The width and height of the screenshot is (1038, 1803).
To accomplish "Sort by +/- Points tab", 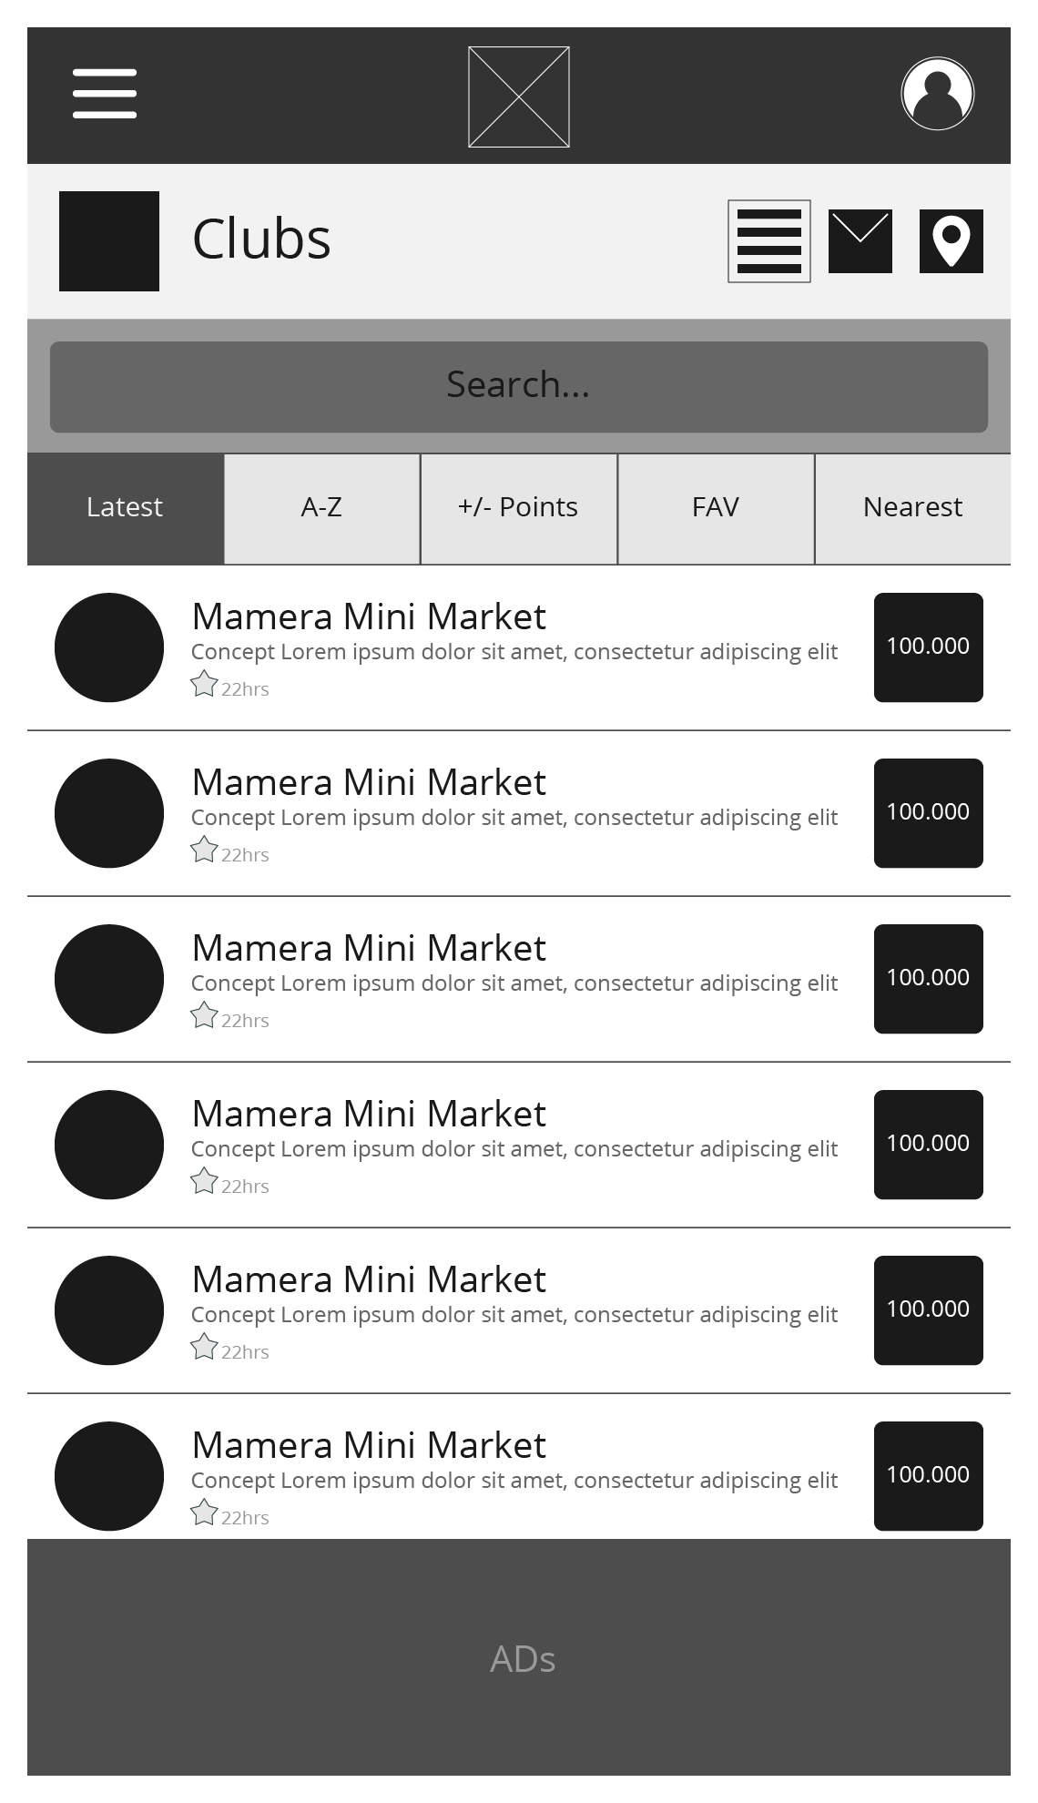I will (518, 508).
